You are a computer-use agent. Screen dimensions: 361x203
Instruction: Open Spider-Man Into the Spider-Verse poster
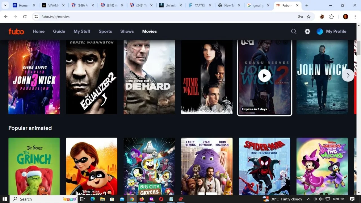click(265, 166)
